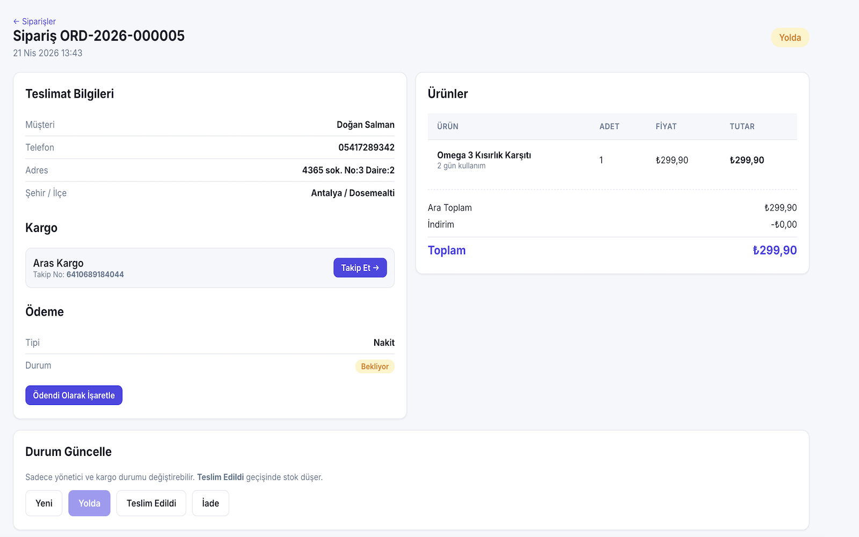859x537 pixels.
Task: Click the Takip Et tracking button
Action: (360, 268)
